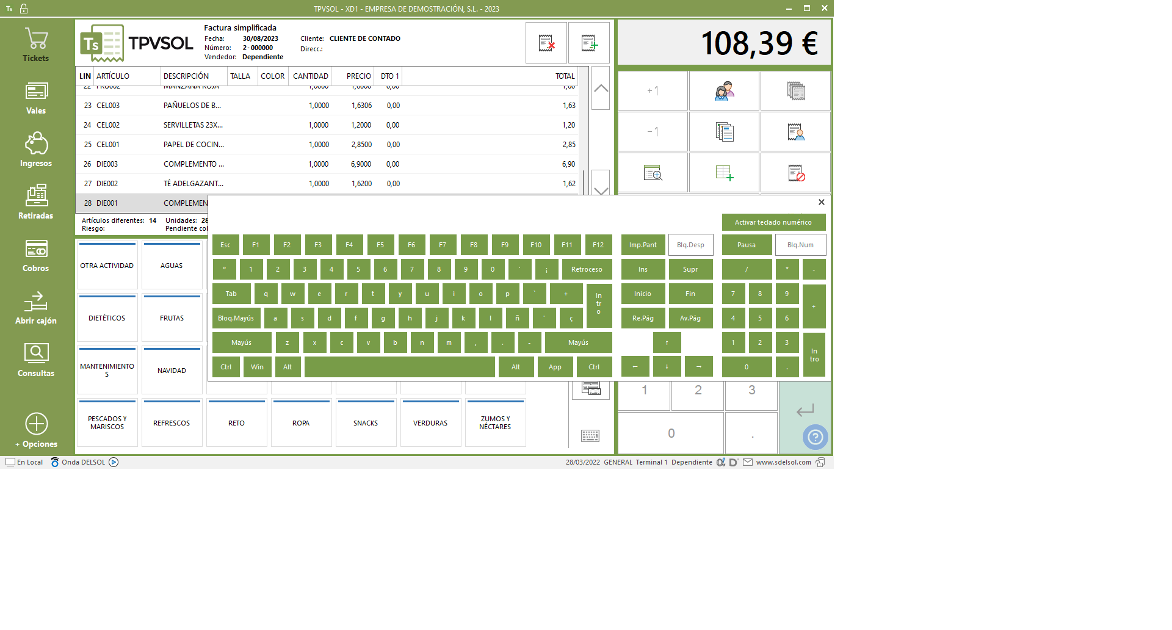Click the on-screen keyboard icon
The height and width of the screenshot is (630, 1172).
click(x=590, y=436)
